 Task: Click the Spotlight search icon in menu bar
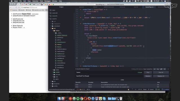(162, 1)
